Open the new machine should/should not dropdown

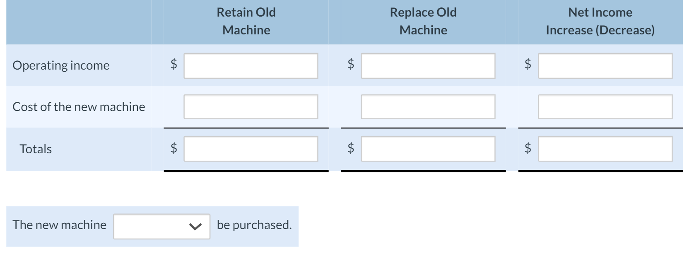pyautogui.click(x=161, y=226)
